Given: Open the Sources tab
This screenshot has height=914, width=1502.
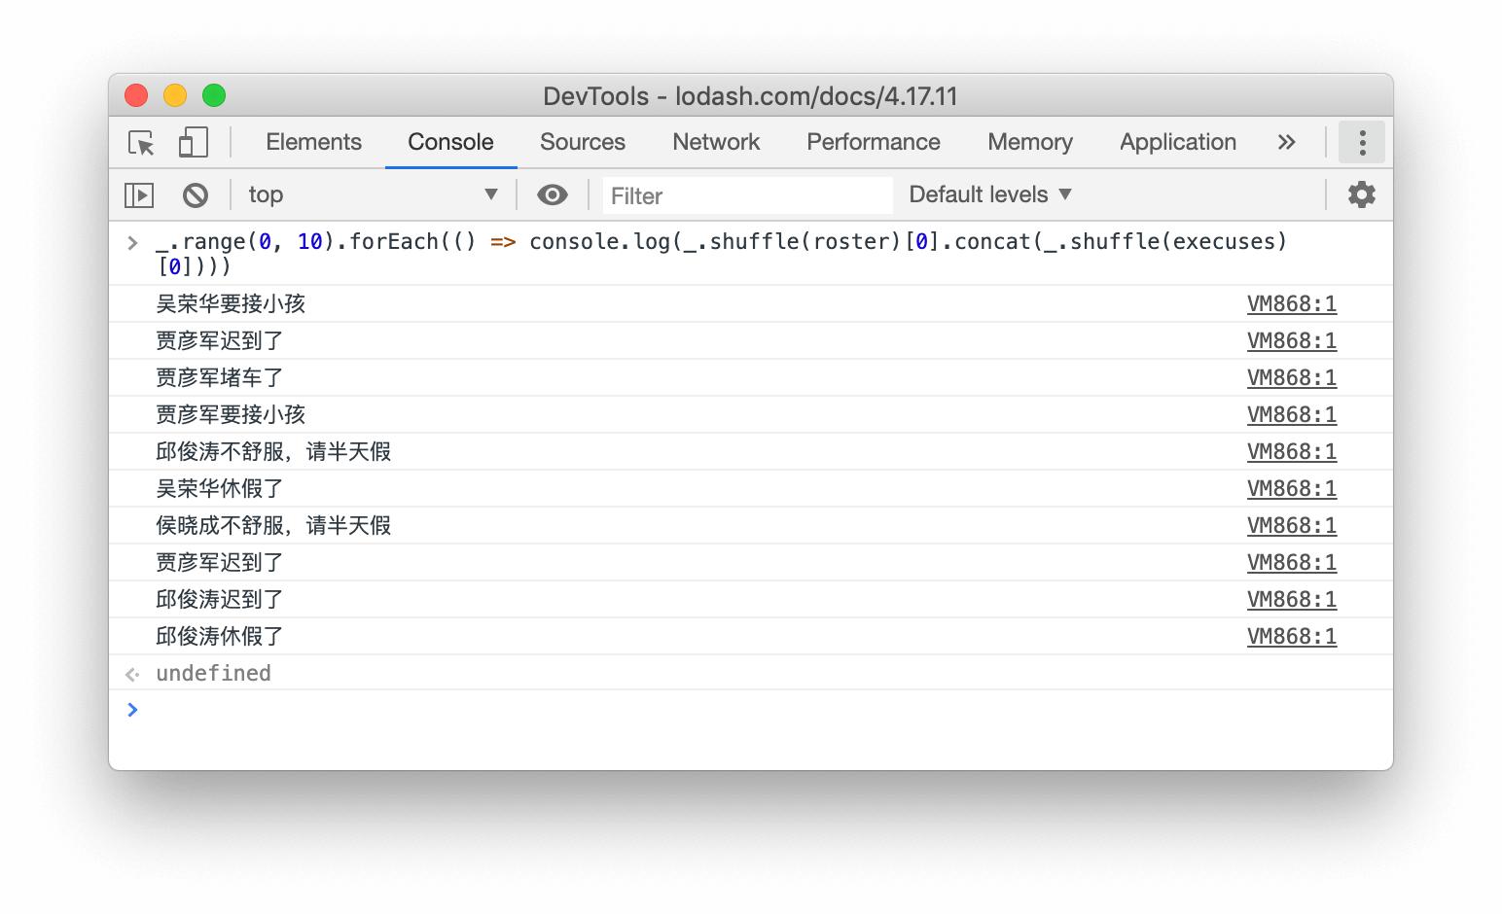Looking at the screenshot, I should click(583, 142).
